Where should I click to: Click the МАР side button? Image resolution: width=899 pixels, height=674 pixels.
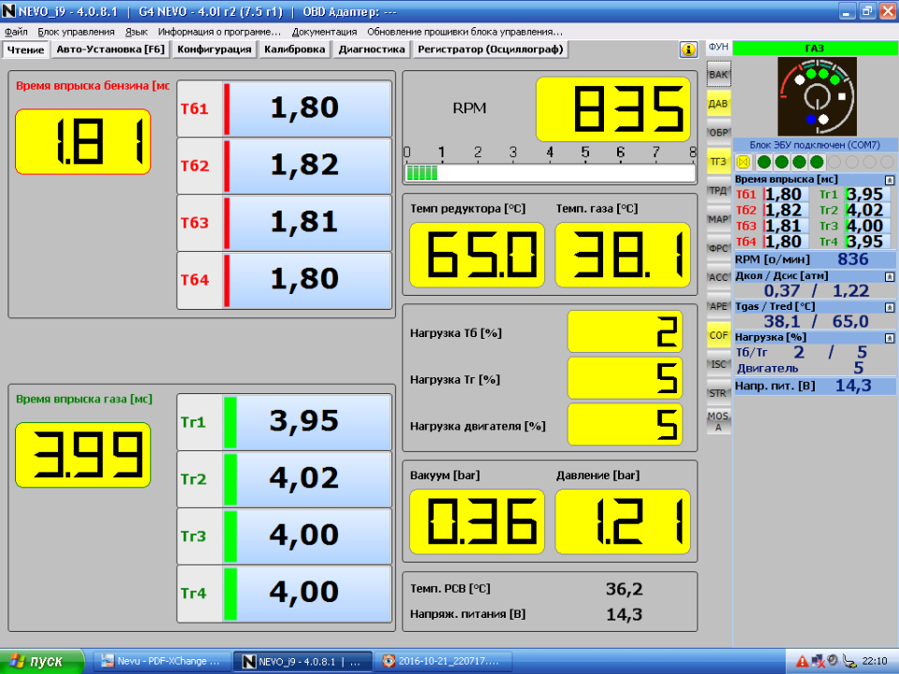(718, 219)
